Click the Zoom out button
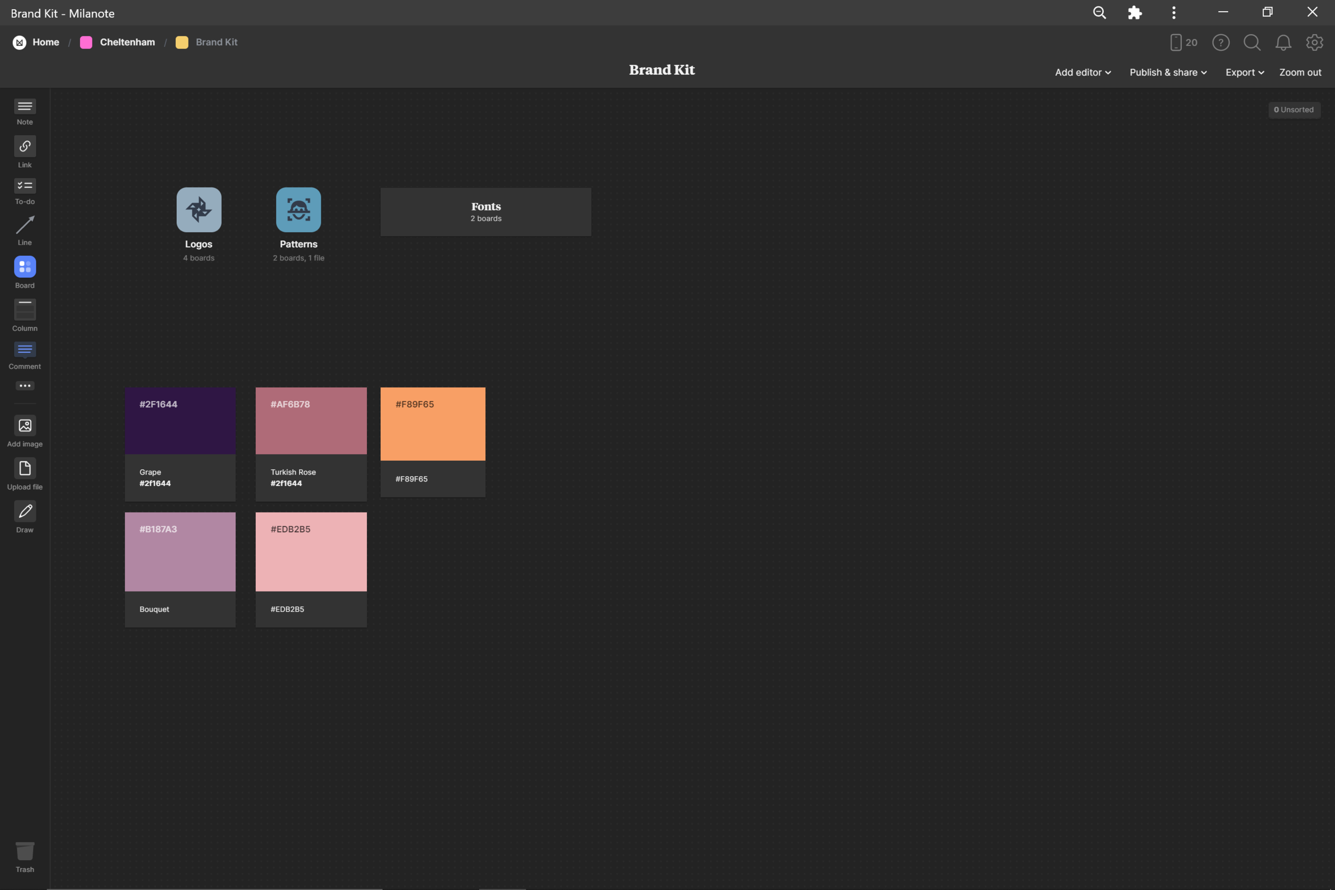 coord(1300,73)
